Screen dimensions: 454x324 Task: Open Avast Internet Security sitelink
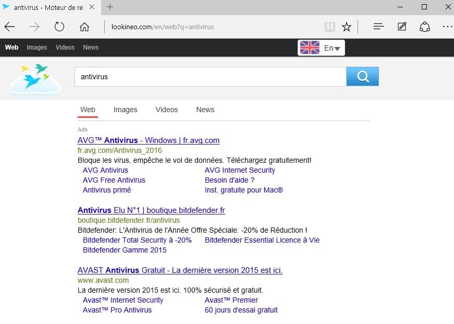tap(123, 300)
